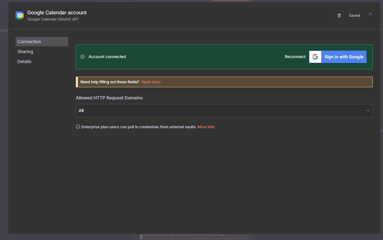
Task: Click the Account connected checkmark icon
Action: 83,57
